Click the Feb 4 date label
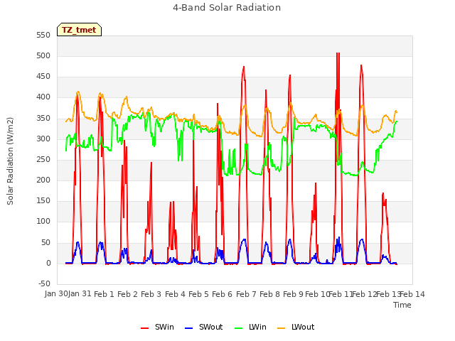Screen dimensions: 455x341 (175, 294)
